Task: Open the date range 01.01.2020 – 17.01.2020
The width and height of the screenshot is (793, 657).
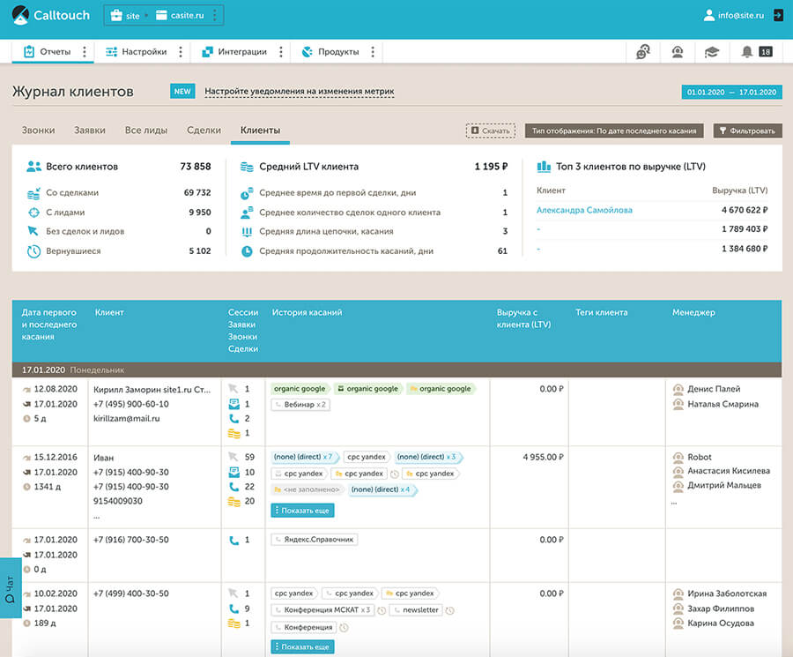Action: 731,92
